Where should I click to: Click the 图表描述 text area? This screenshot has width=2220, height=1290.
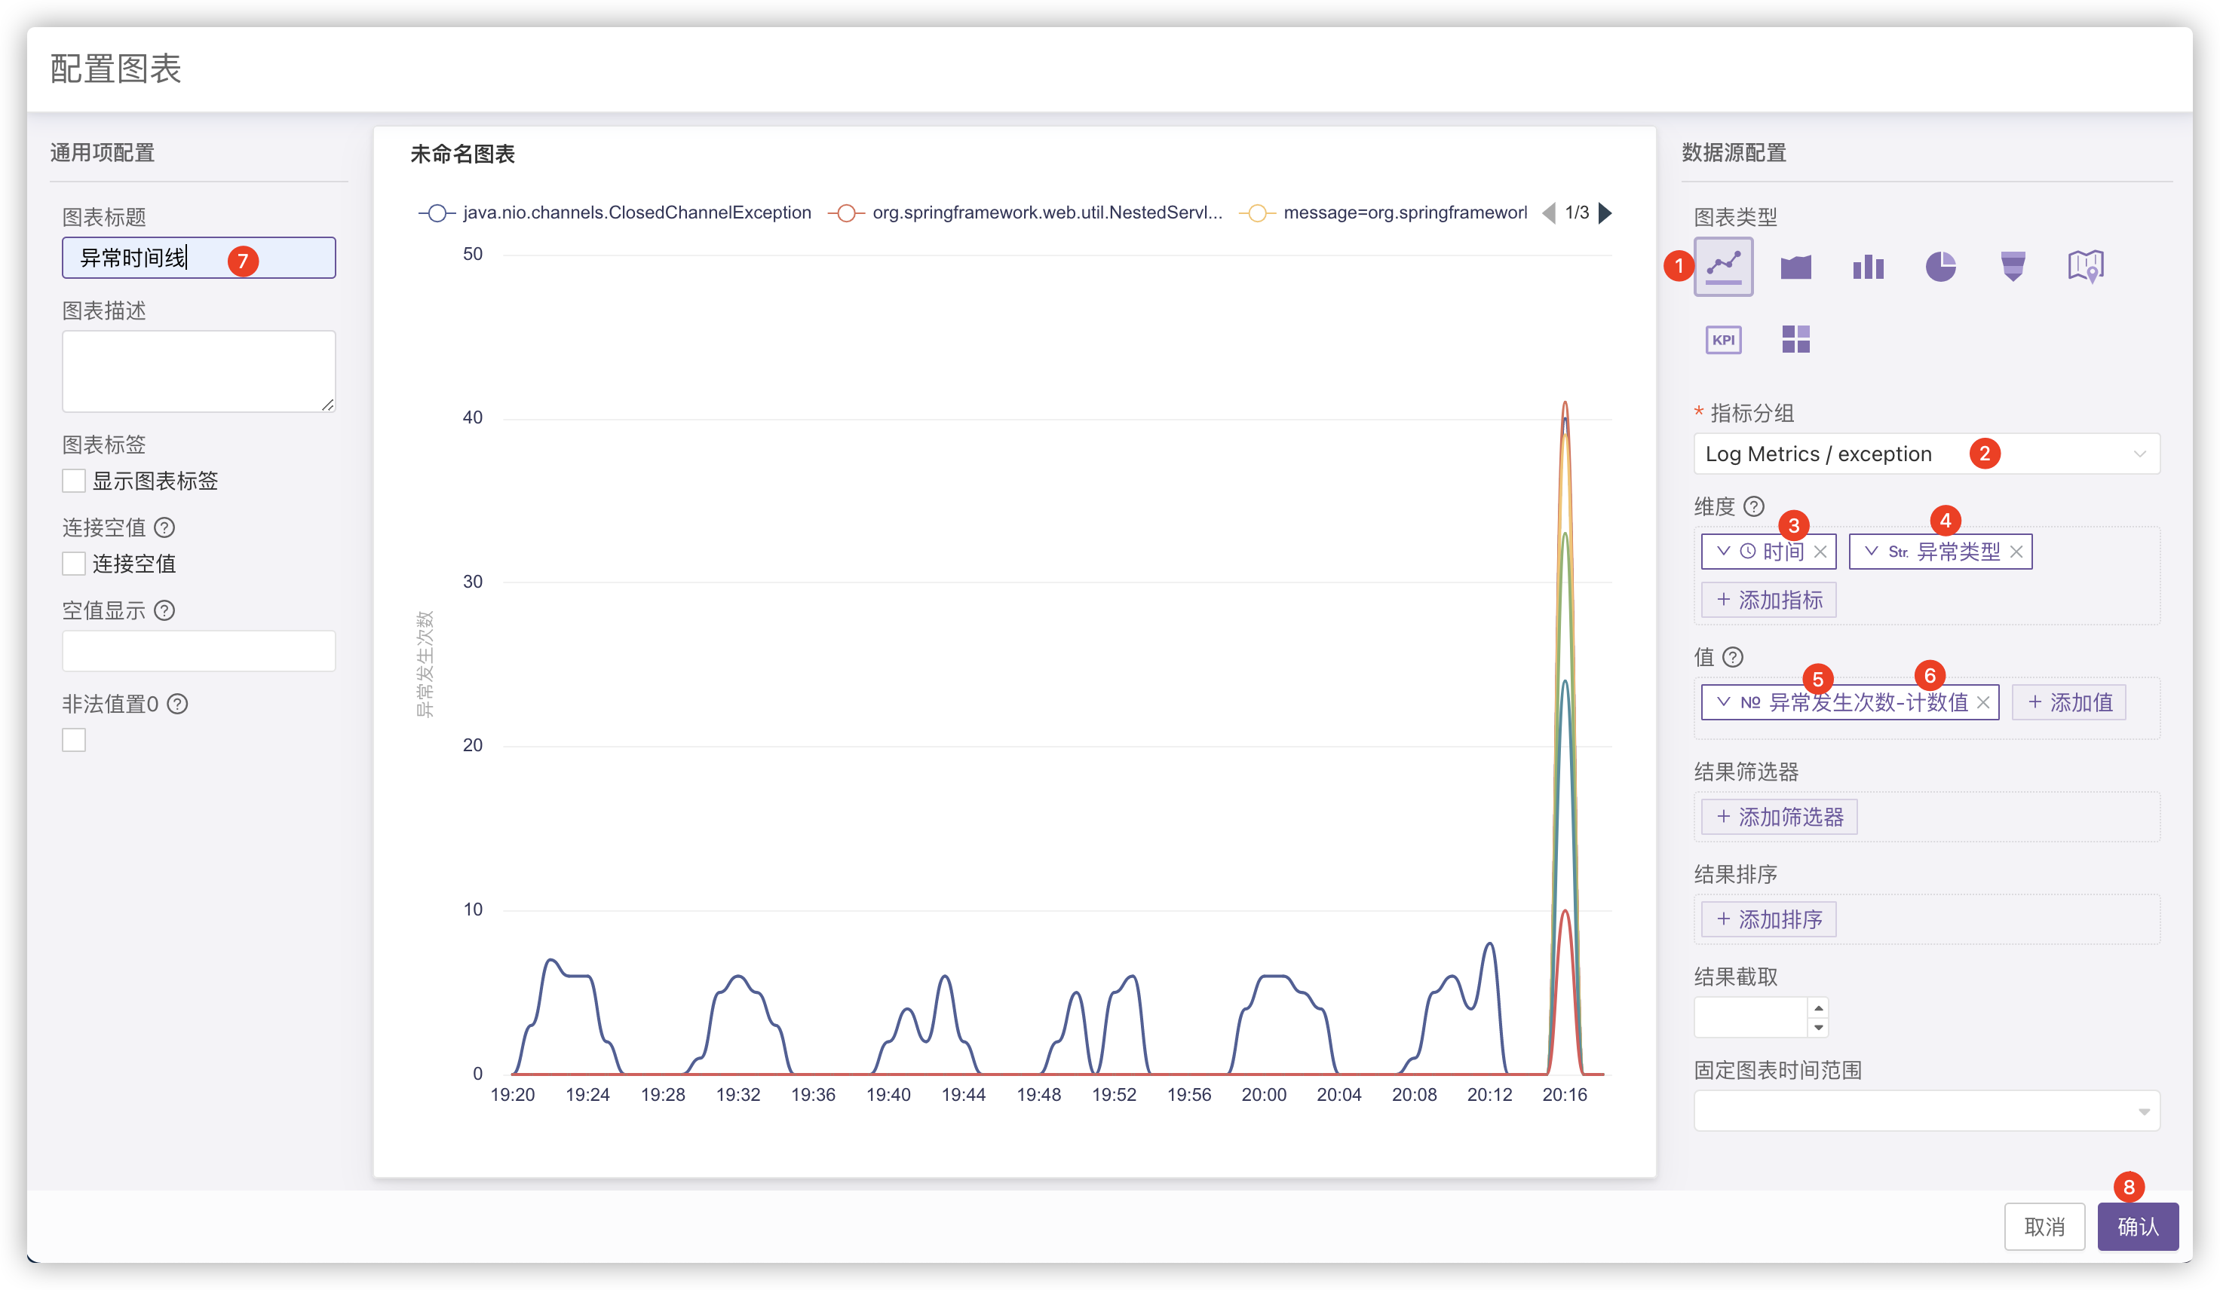pos(198,371)
